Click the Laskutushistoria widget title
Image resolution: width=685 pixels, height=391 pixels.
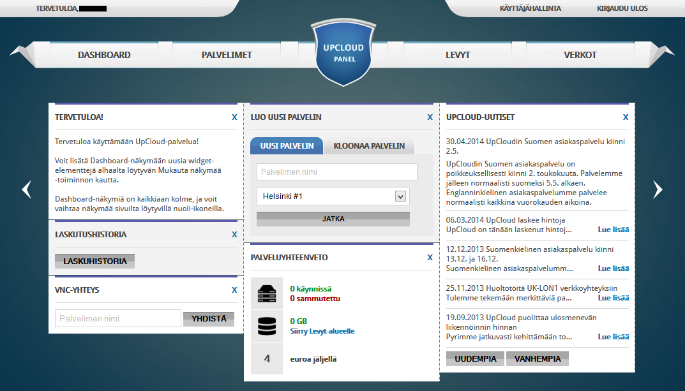[x=91, y=234]
